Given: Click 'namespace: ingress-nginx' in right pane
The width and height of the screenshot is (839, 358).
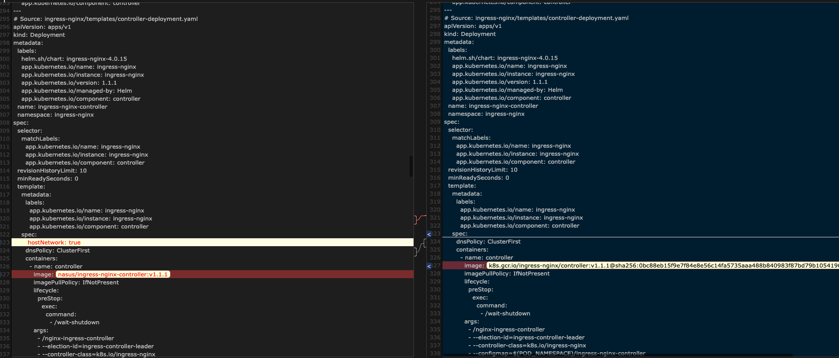Looking at the screenshot, I should tap(486, 114).
